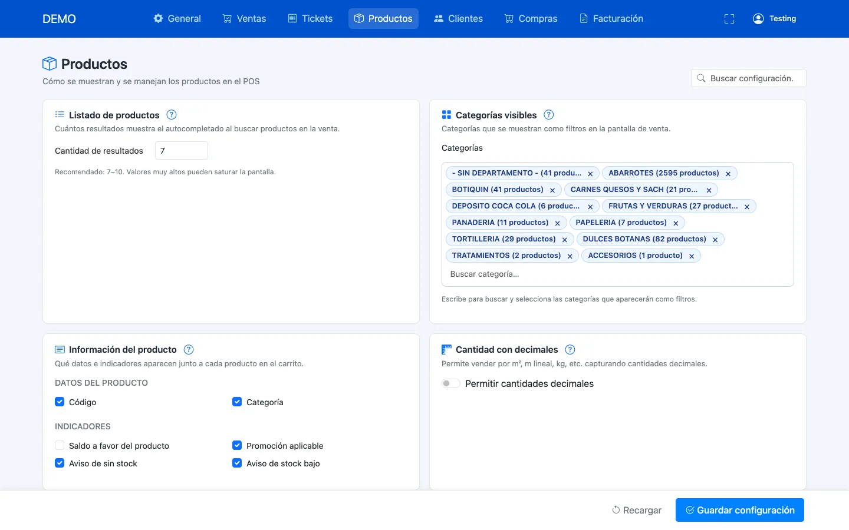Remove TORTILLERIA category tag
The width and height of the screenshot is (849, 530).
565,240
